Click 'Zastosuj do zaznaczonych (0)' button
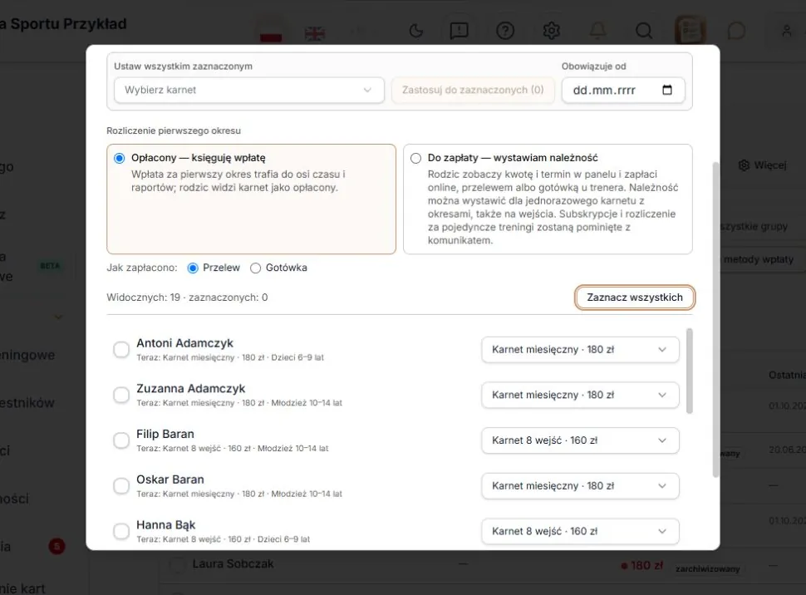The width and height of the screenshot is (806, 595). click(473, 90)
